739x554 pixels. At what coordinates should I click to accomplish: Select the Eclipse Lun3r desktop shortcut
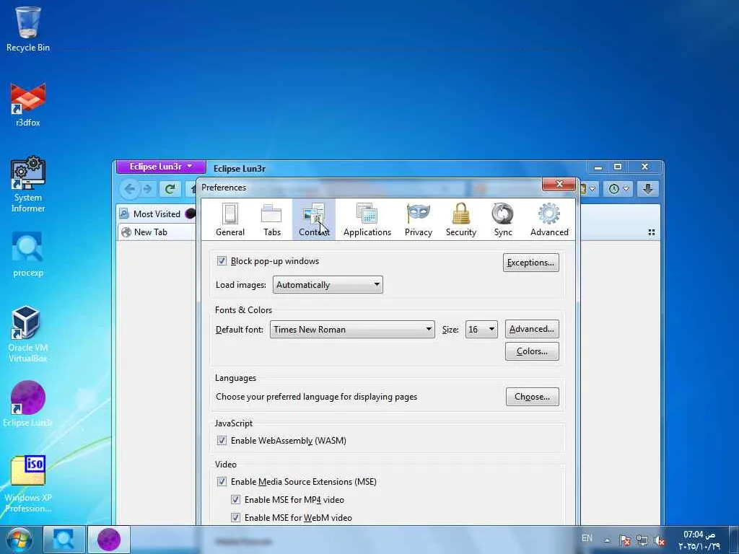28,404
